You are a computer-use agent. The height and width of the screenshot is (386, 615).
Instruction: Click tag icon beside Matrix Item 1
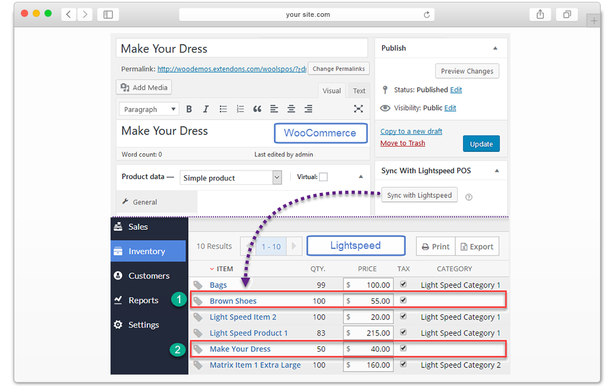[198, 365]
